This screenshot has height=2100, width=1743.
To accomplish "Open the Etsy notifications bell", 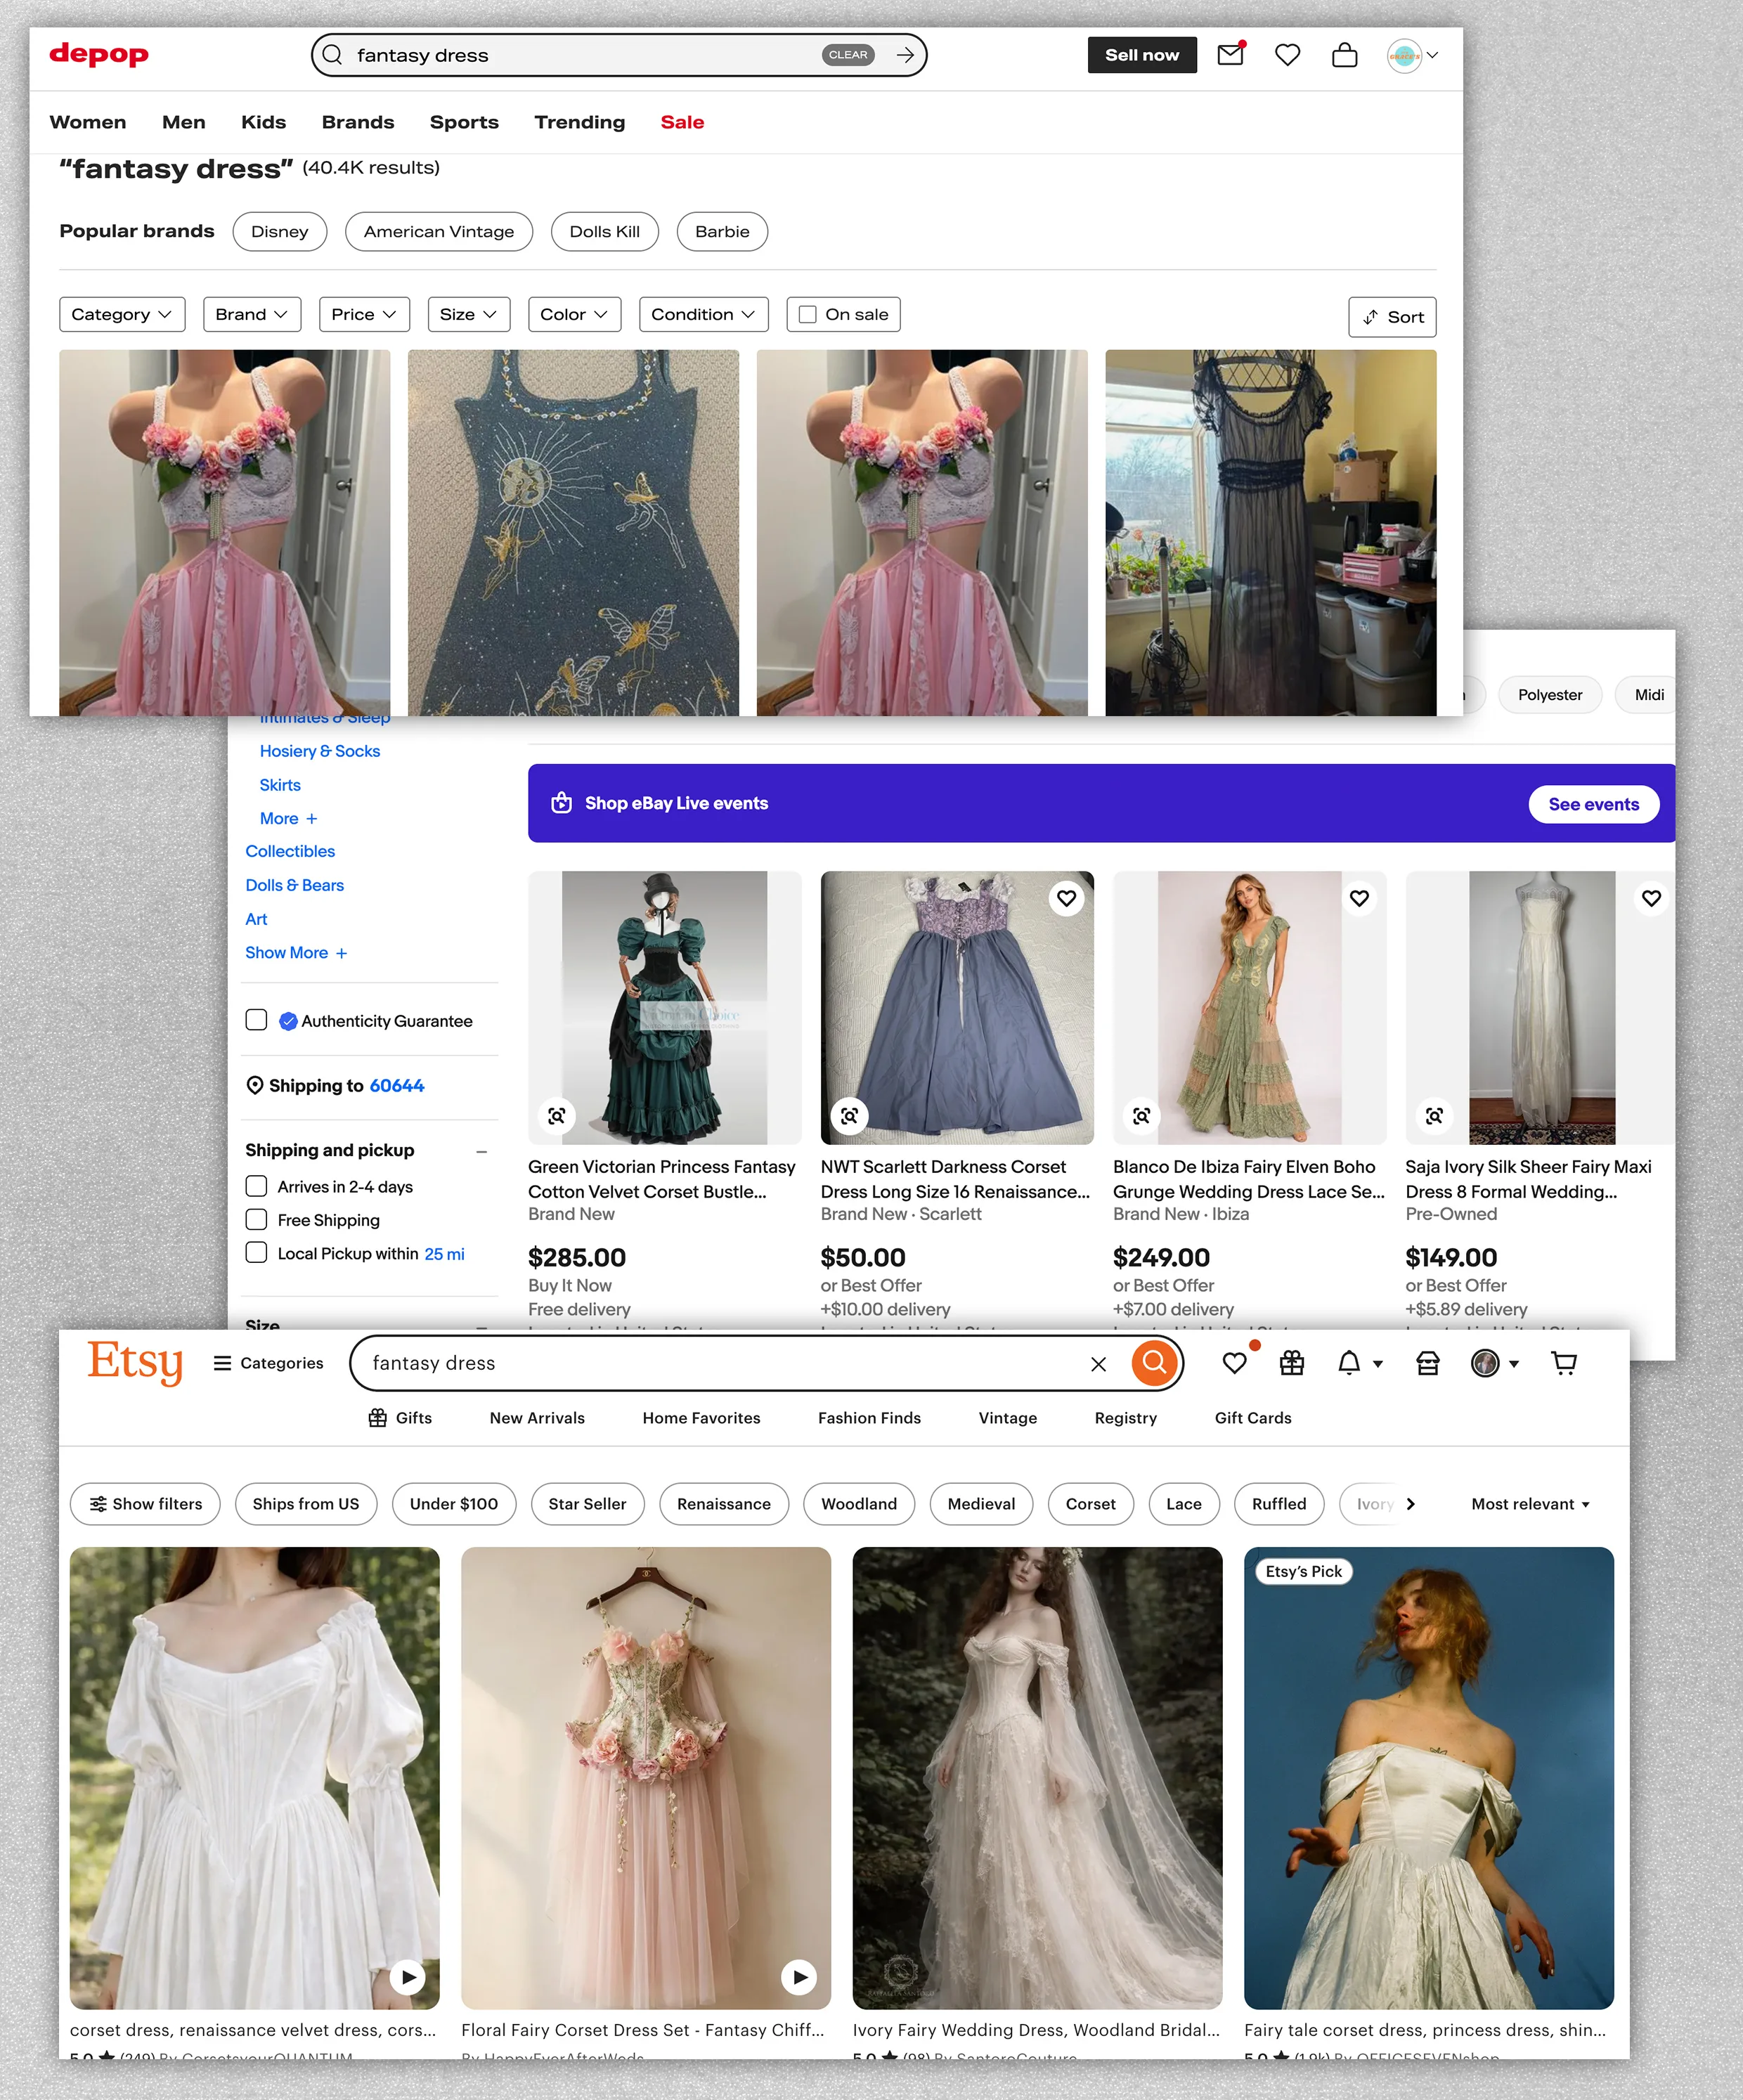I will point(1350,1363).
